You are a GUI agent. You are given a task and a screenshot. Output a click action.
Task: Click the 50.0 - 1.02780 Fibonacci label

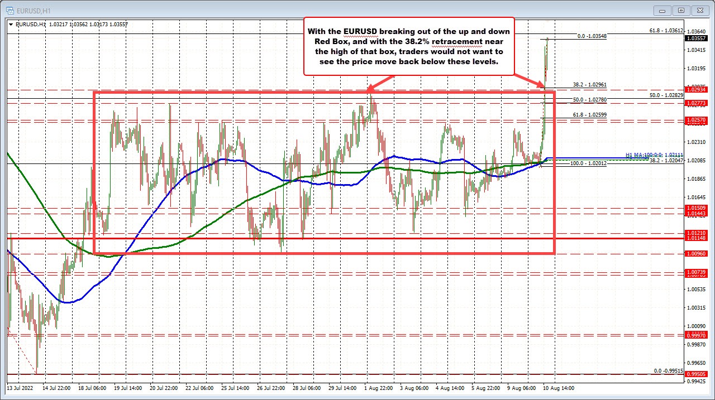pos(589,99)
